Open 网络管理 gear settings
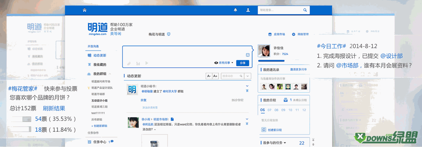Image resolution: width=422 pixels, height=147 pixels. [293, 34]
